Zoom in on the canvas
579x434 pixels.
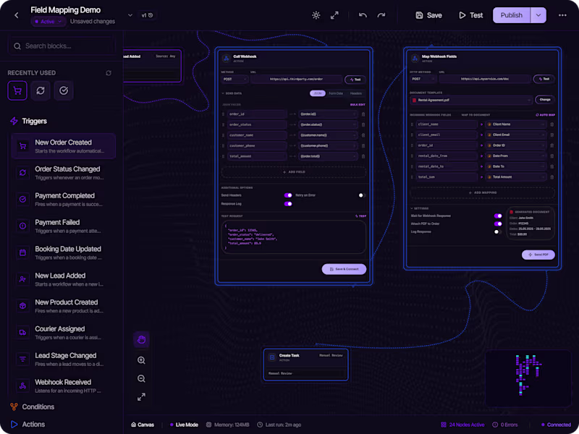click(141, 360)
